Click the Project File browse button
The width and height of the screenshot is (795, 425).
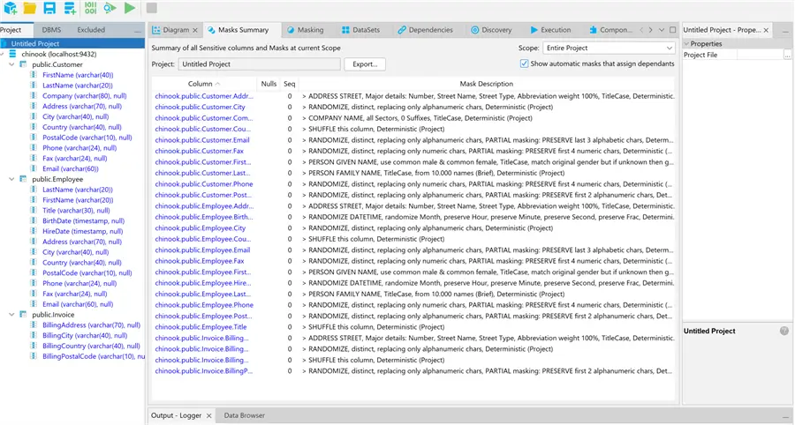click(787, 55)
